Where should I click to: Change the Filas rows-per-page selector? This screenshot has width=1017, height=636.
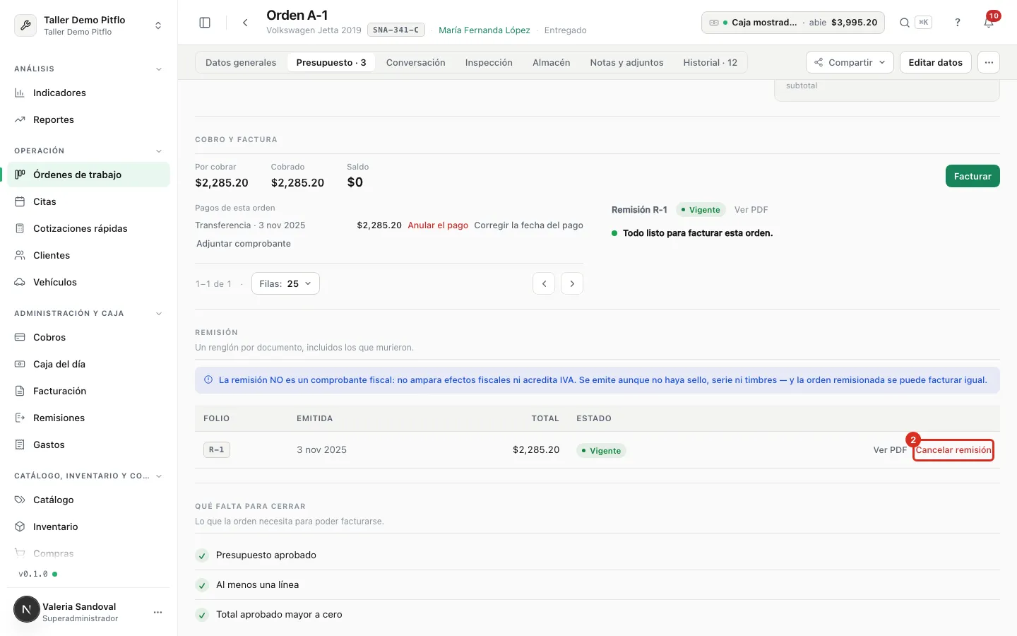coord(285,283)
